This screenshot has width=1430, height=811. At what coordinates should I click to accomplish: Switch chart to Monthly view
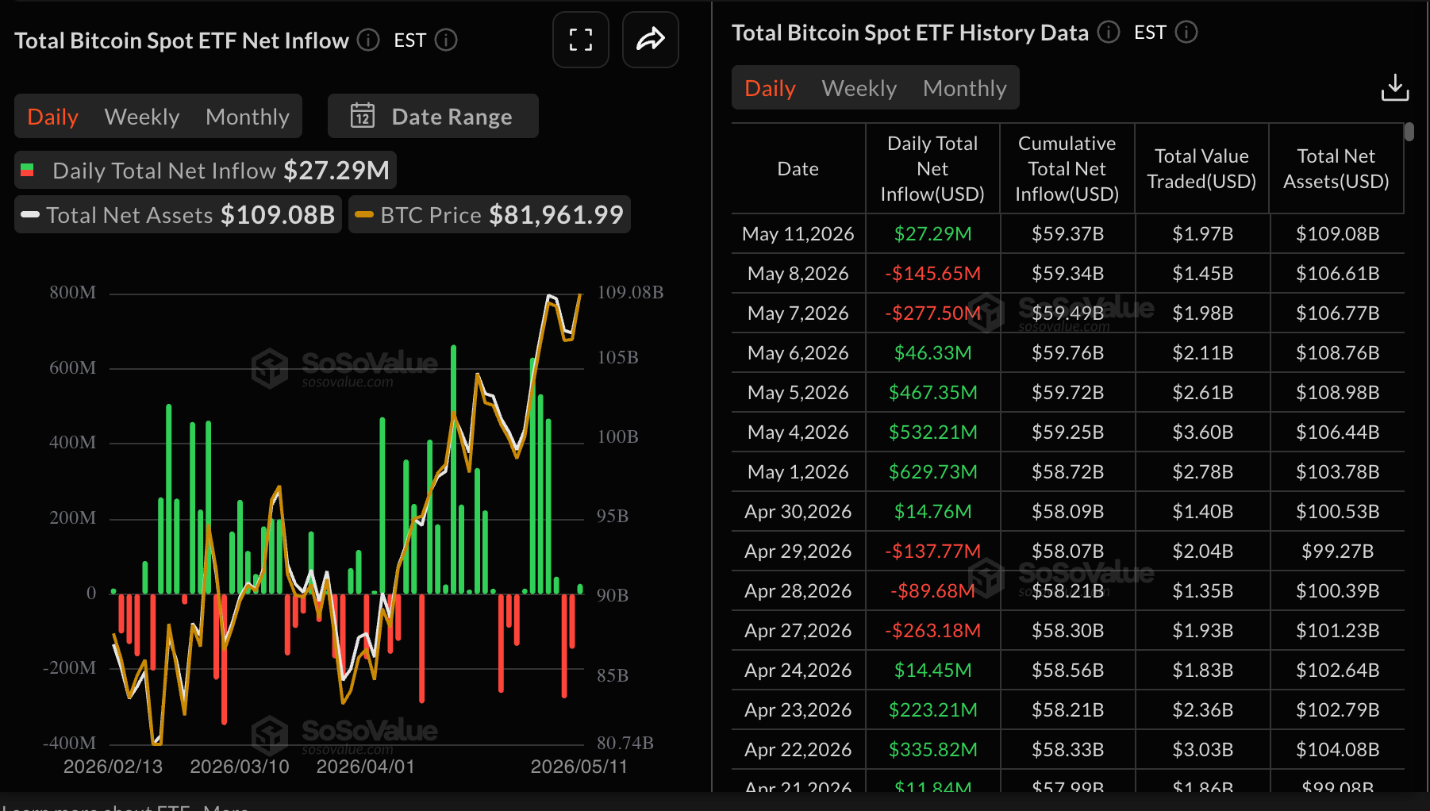point(248,117)
